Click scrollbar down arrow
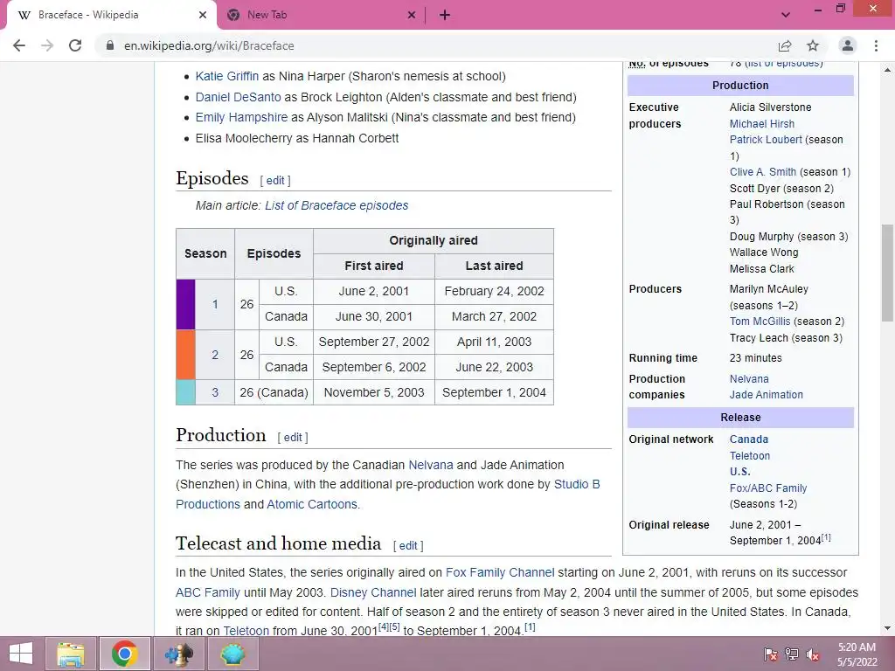The width and height of the screenshot is (895, 671). tap(887, 629)
